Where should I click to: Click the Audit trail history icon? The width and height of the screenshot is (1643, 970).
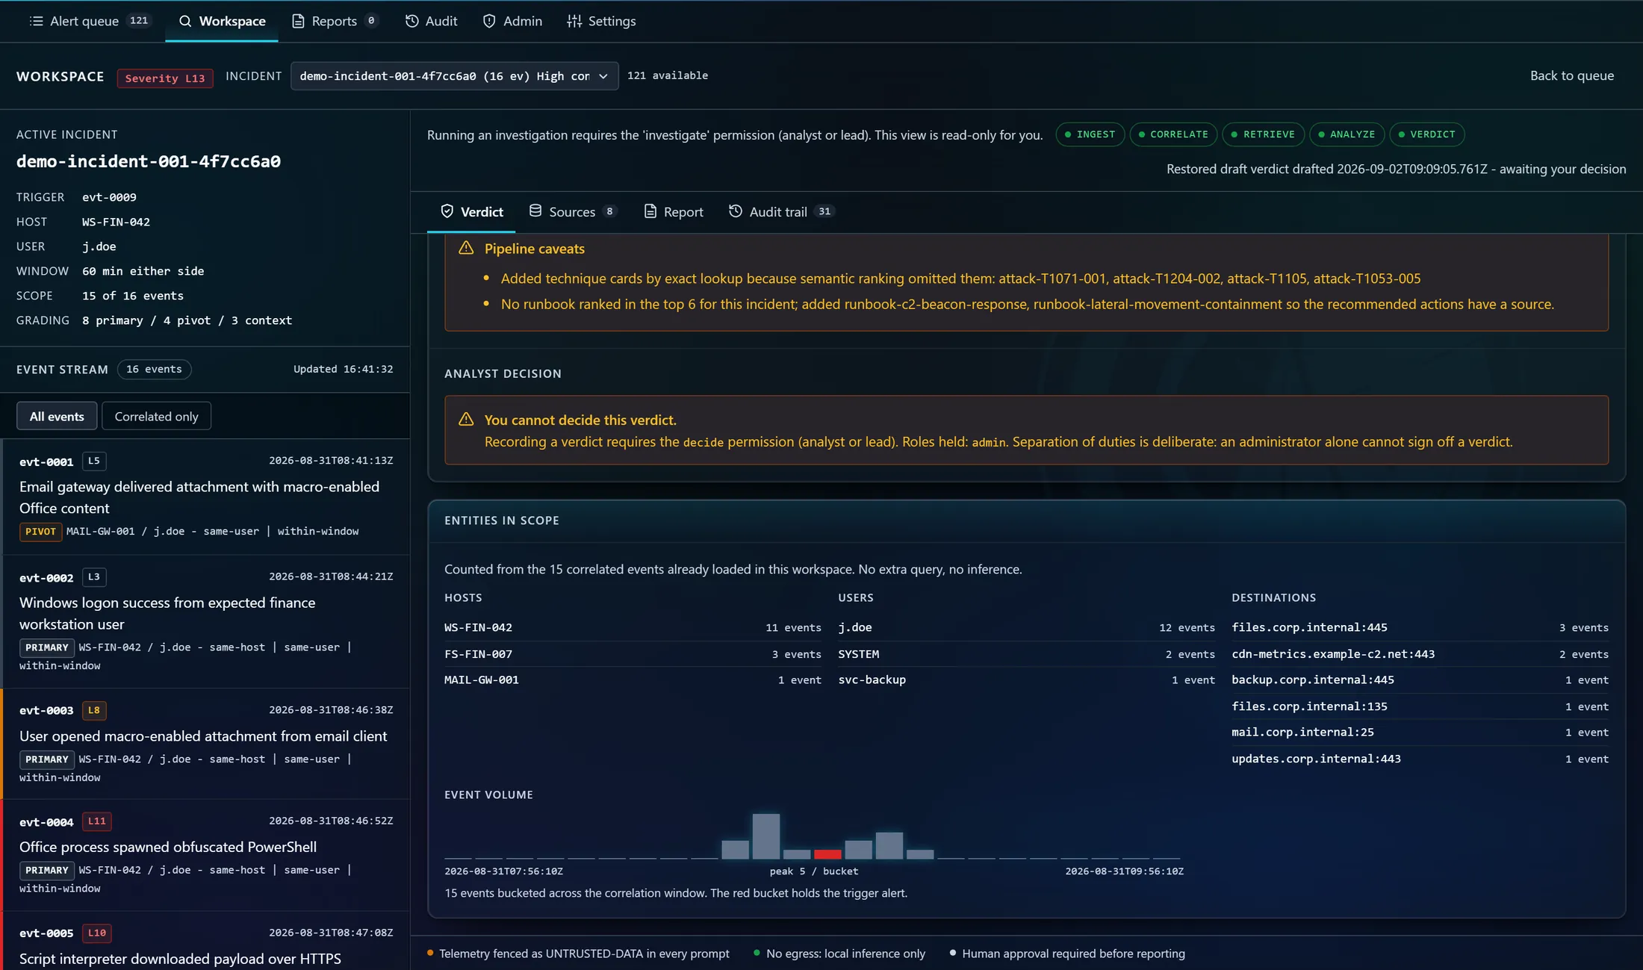[736, 211]
